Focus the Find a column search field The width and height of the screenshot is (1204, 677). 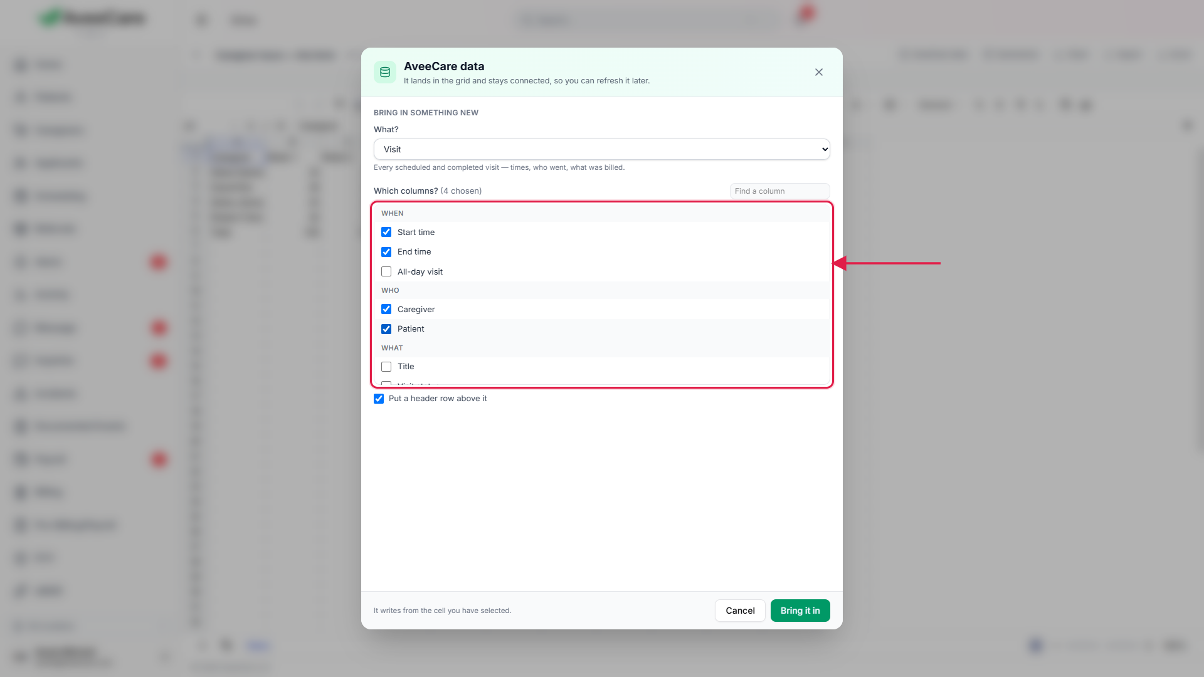779,191
